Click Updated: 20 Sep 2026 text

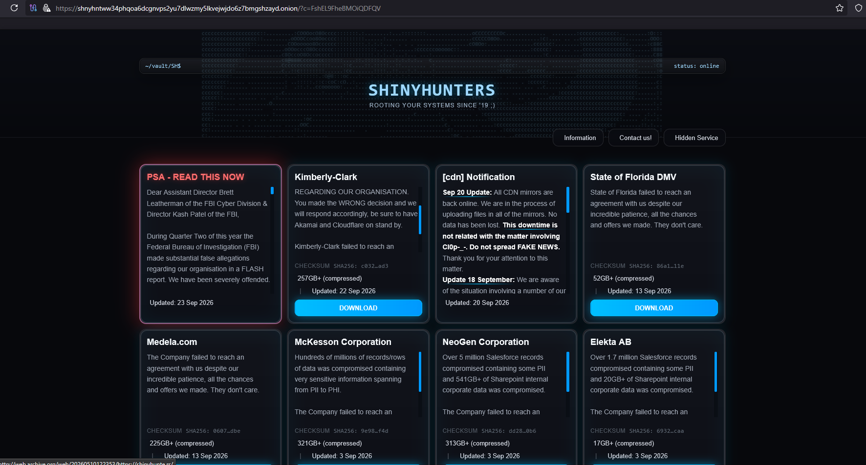tap(477, 303)
